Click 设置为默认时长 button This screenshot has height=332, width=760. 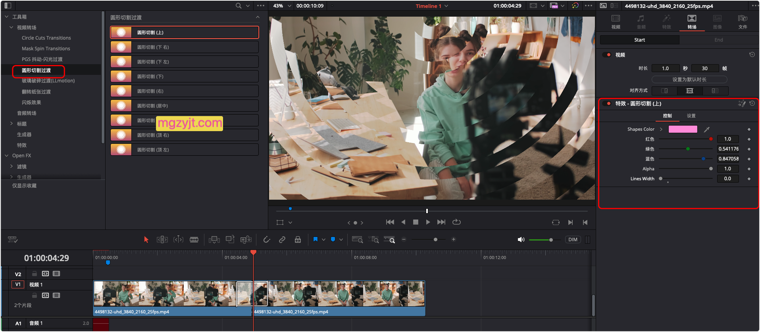tap(689, 80)
